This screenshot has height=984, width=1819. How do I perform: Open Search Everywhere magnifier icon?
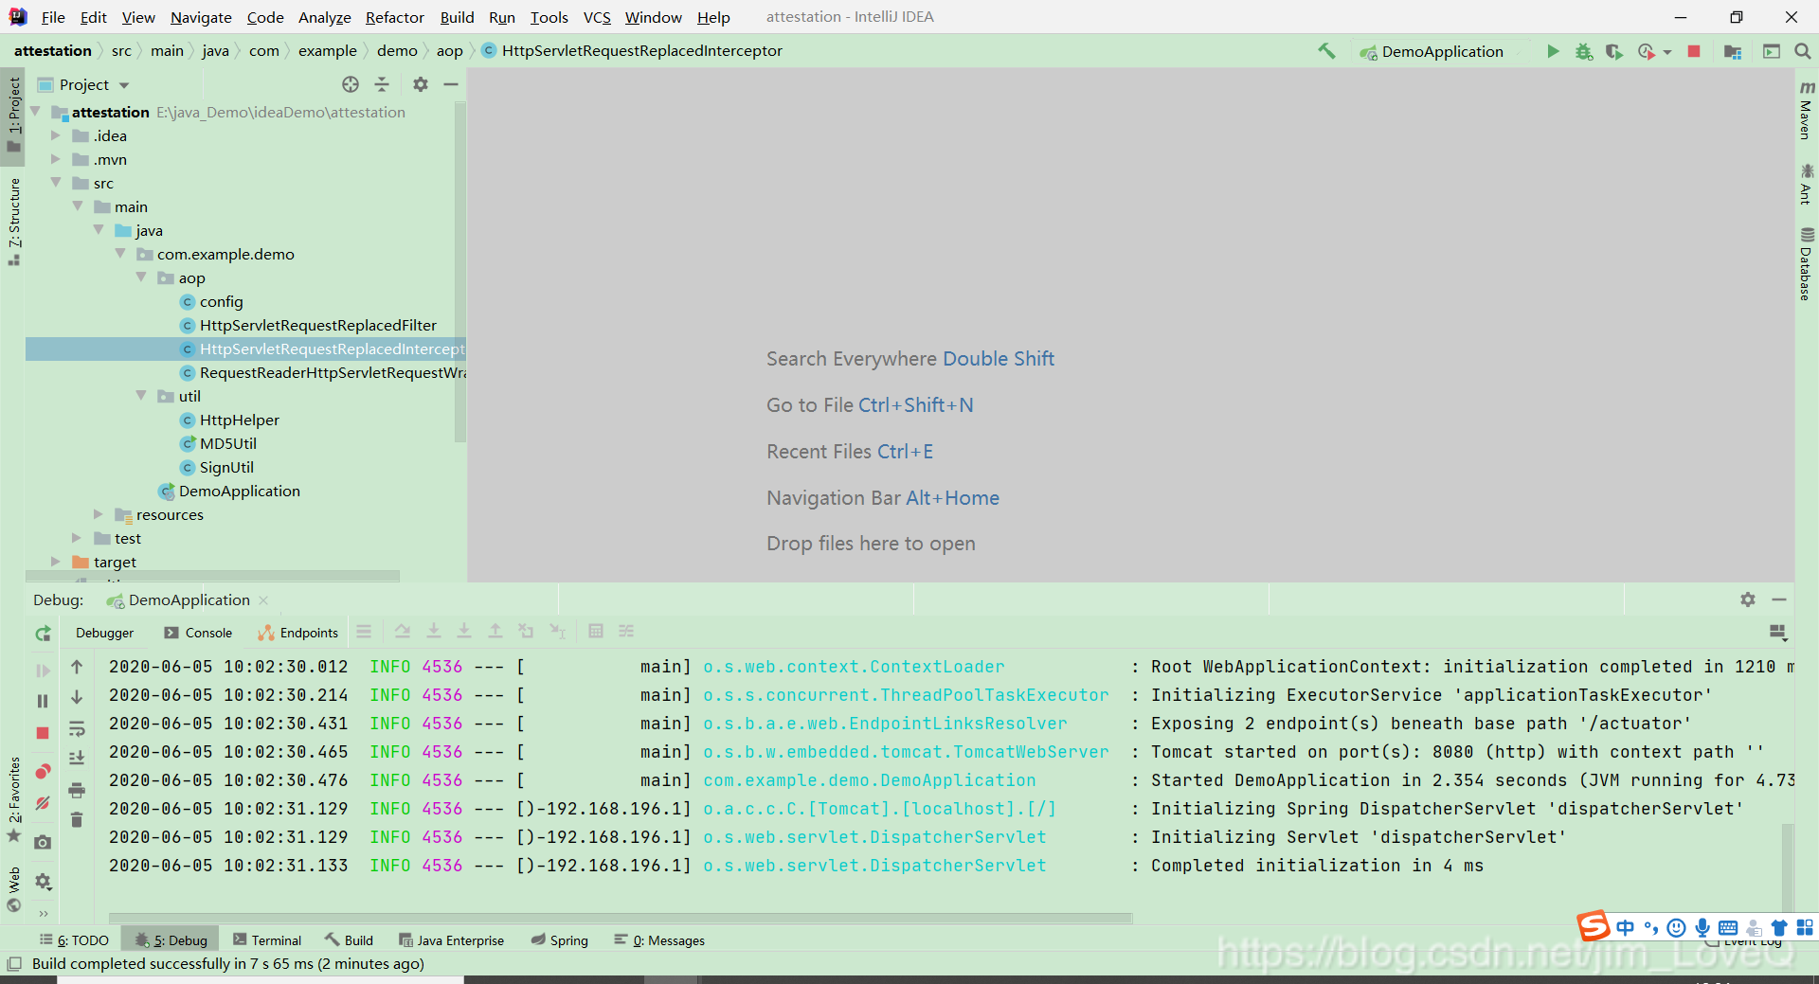click(x=1803, y=51)
